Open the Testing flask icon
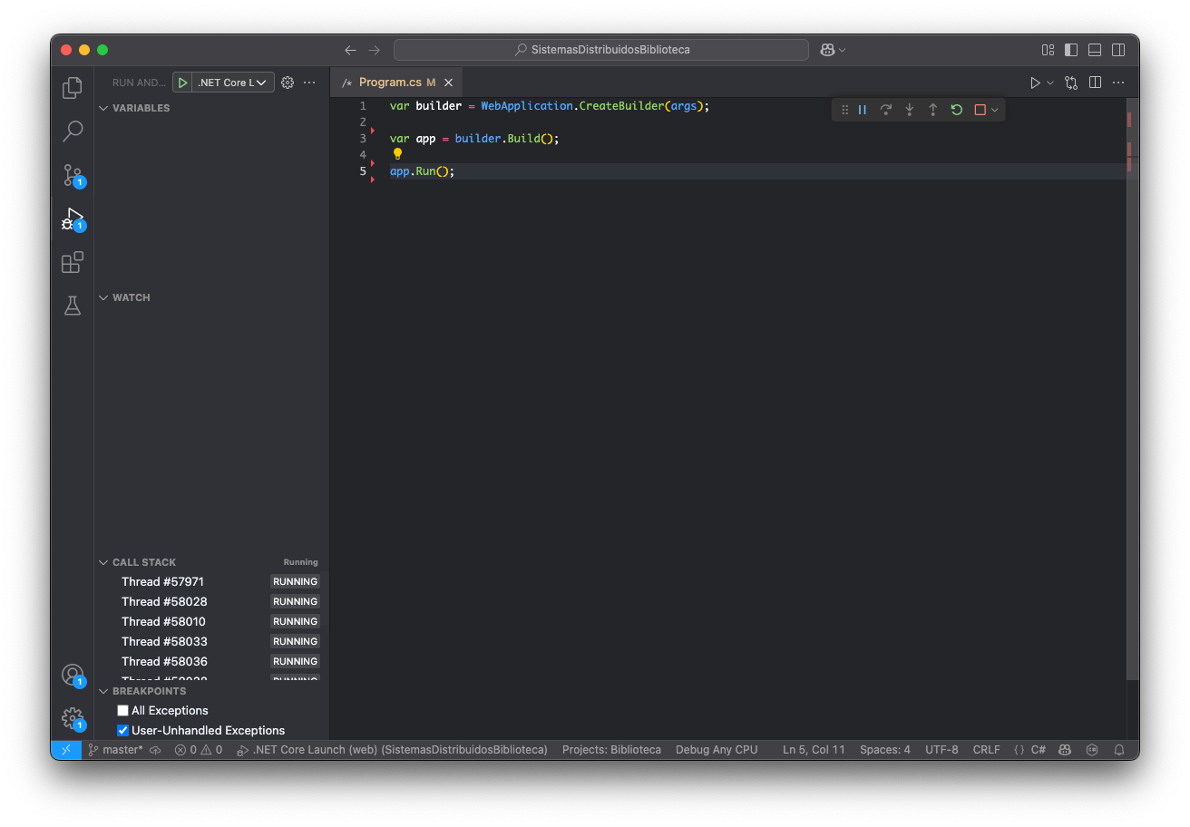Screen dimensions: 1190x827 73,306
